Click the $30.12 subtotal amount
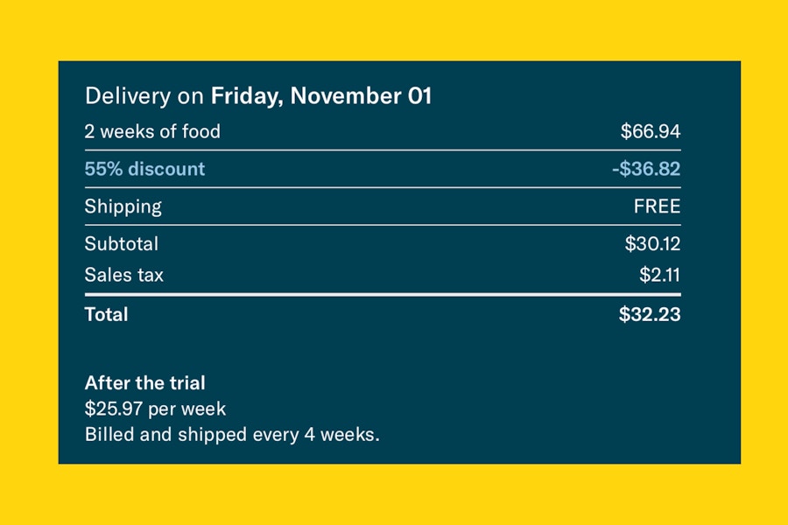Image resolution: width=788 pixels, height=525 pixels. click(x=652, y=243)
